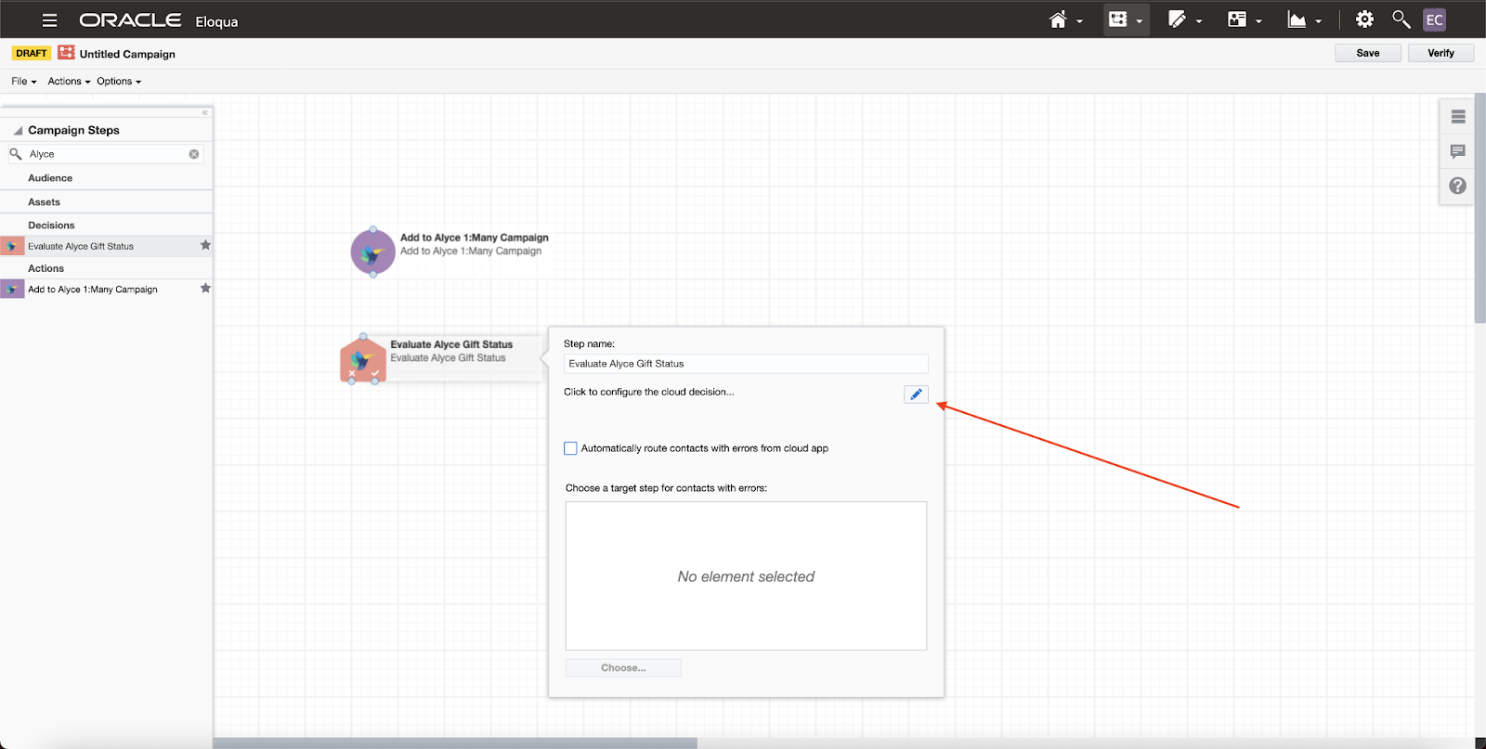The height and width of the screenshot is (749, 1486).
Task: Click the search magnifier in Campaign Steps
Action: point(16,154)
